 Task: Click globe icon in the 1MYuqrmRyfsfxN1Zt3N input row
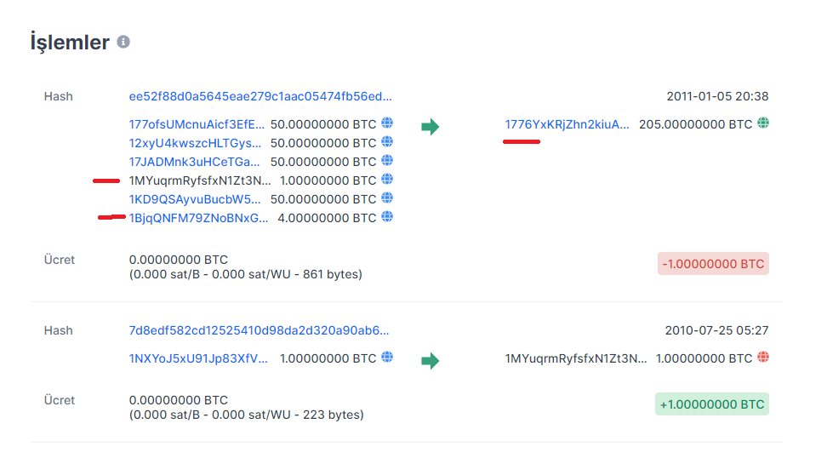click(387, 180)
